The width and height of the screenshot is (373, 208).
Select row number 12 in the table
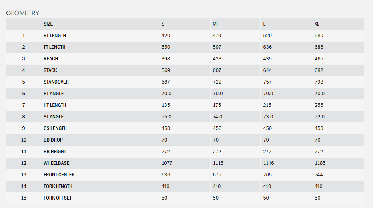(24, 163)
